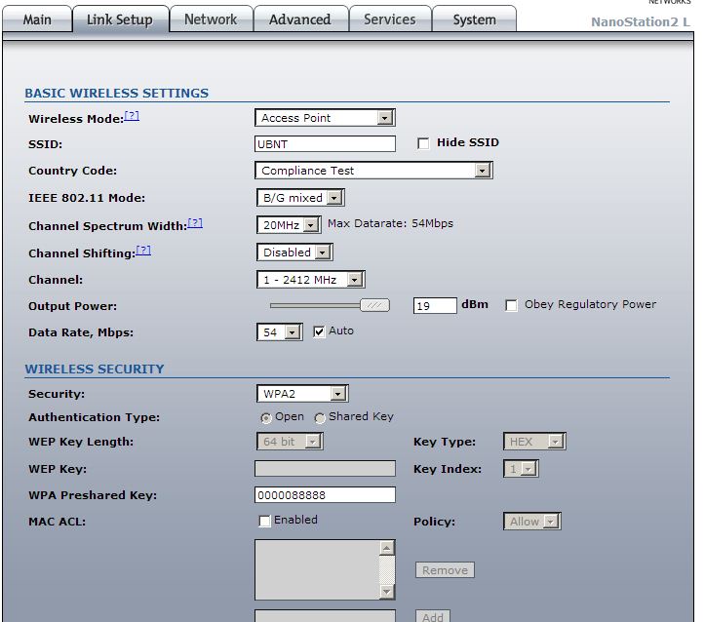Click the Output Power dBm field
705x622 pixels.
(435, 306)
